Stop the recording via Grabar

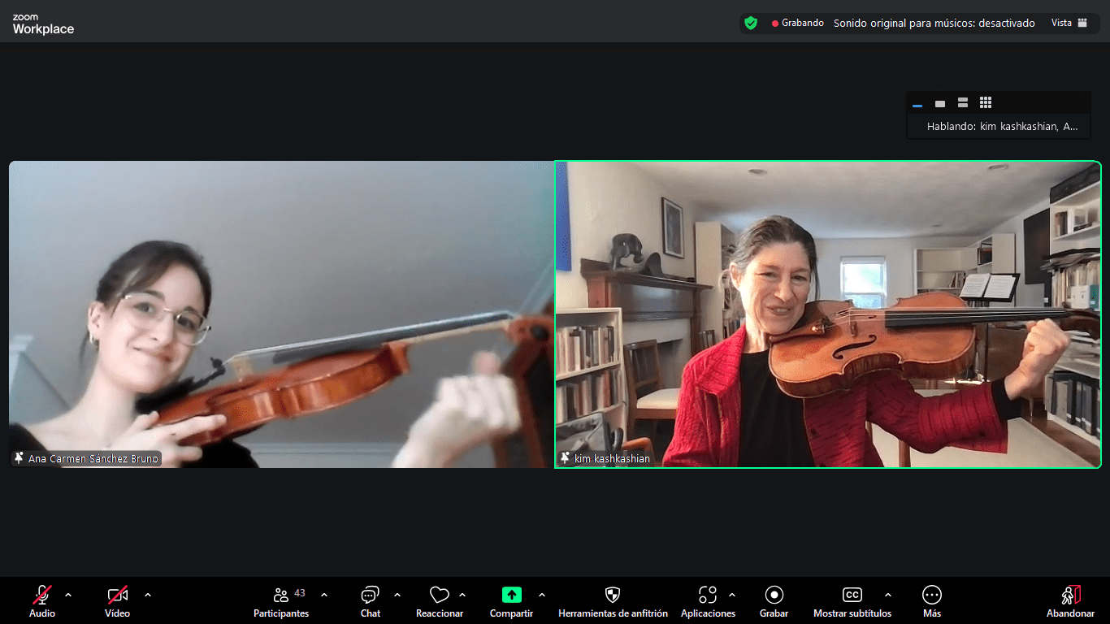click(774, 594)
